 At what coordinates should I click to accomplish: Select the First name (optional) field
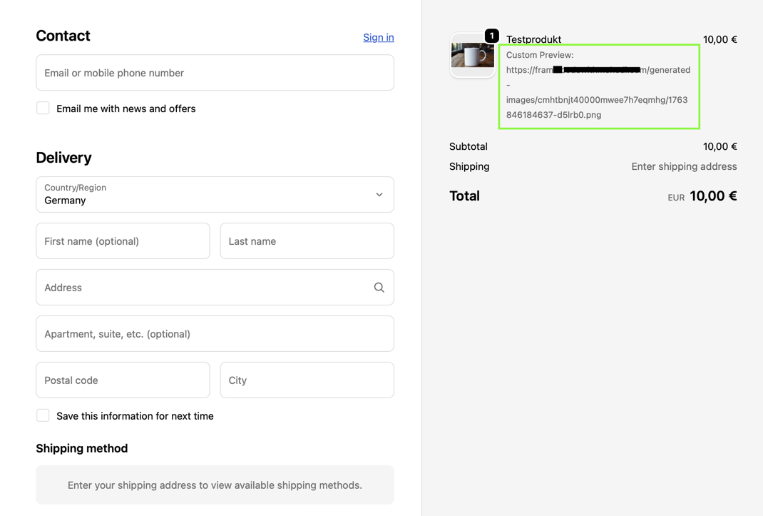tap(122, 241)
